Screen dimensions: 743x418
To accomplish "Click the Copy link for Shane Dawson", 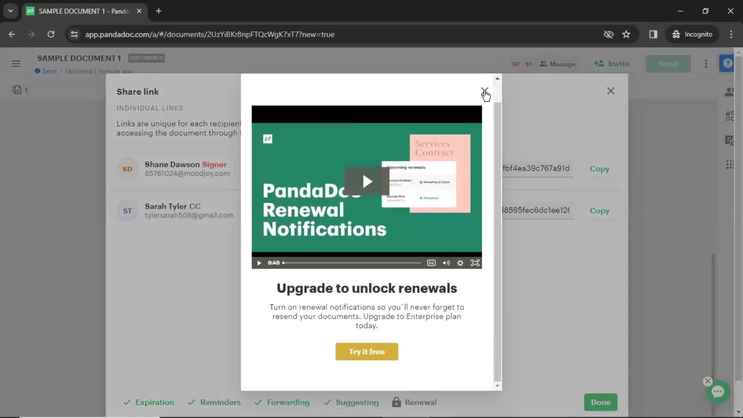I will [599, 168].
